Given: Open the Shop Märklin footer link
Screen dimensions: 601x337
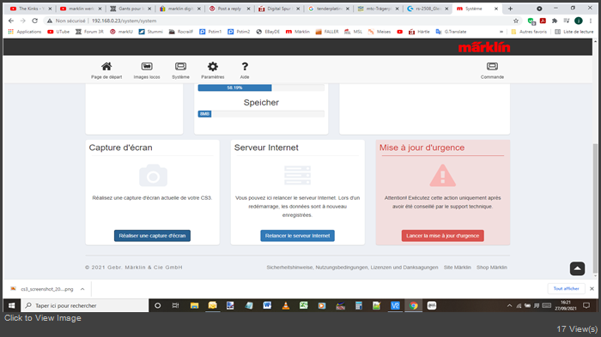Looking at the screenshot, I should (492, 268).
